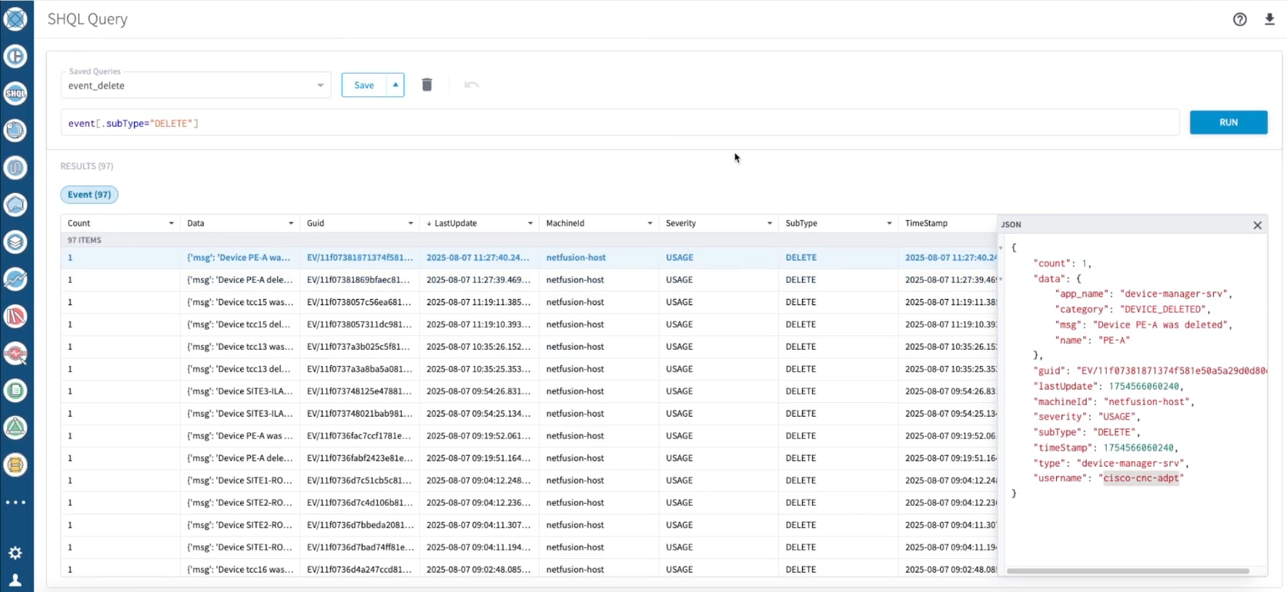This screenshot has width=1287, height=592.
Task: Click LastUpdate cell 2025-08-07 09:04:11.194
Action: pyautogui.click(x=478, y=547)
